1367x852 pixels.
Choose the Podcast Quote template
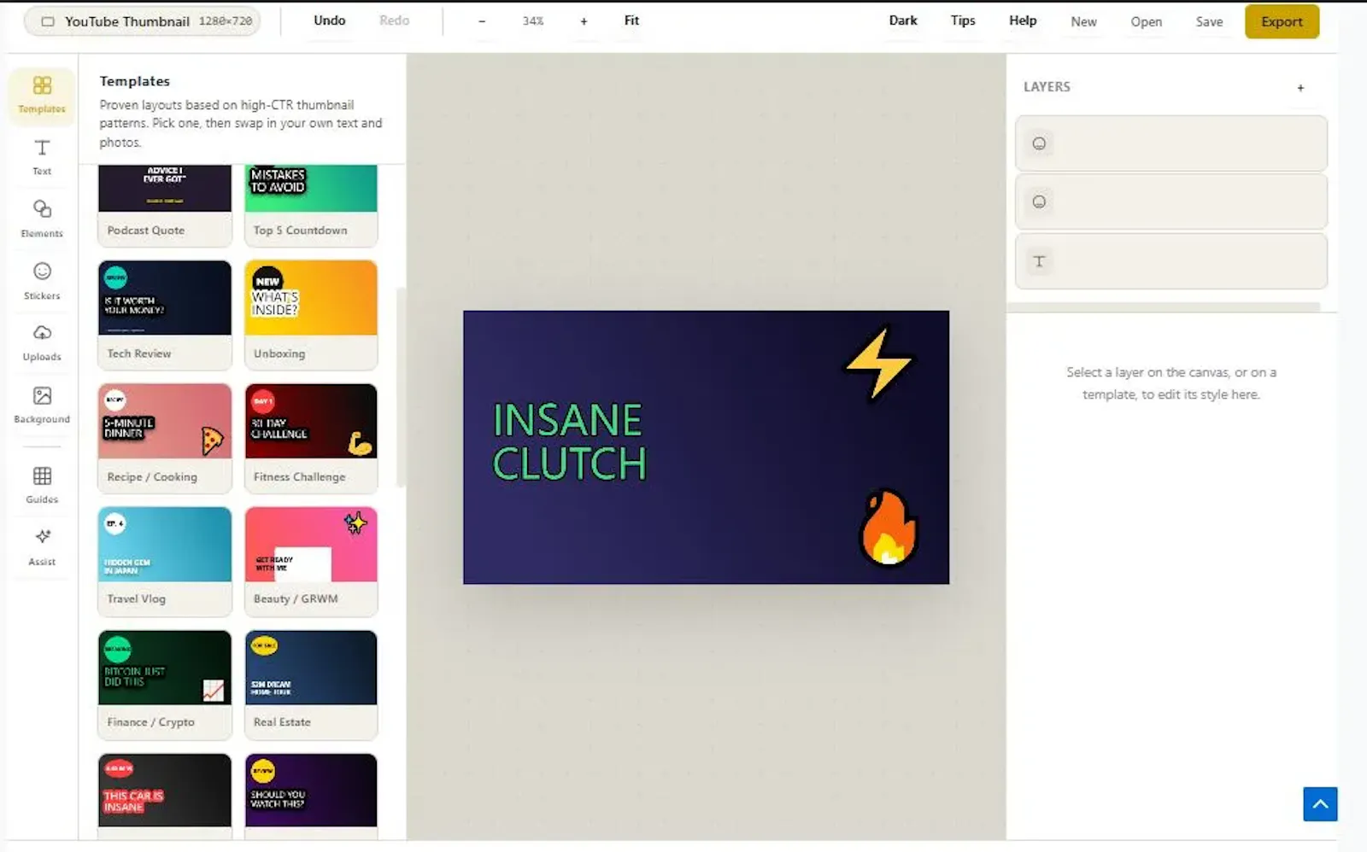tap(165, 205)
